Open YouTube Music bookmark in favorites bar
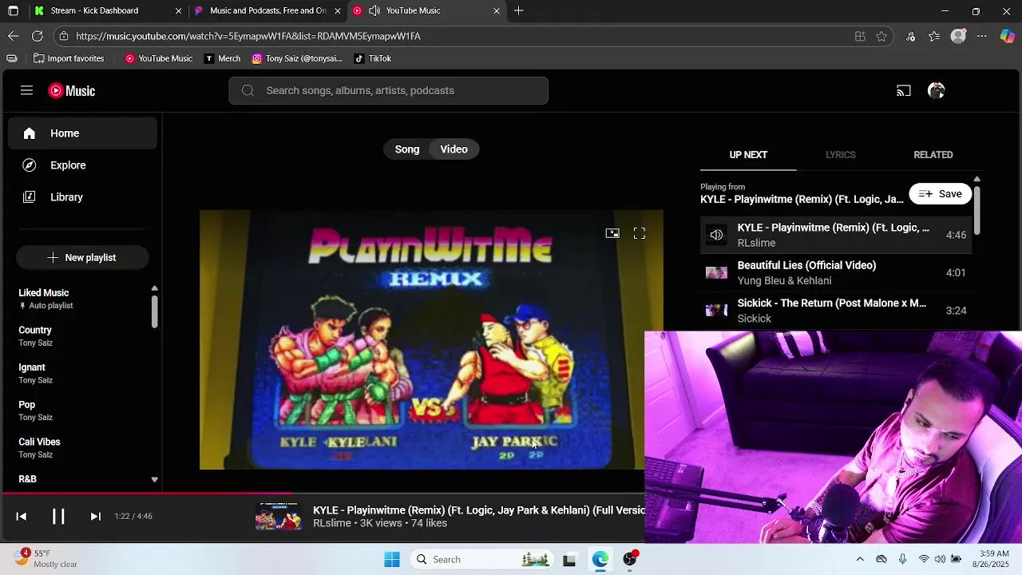This screenshot has height=575, width=1022. [158, 58]
